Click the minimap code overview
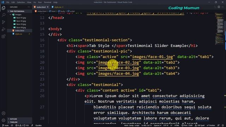 (x=219, y=29)
